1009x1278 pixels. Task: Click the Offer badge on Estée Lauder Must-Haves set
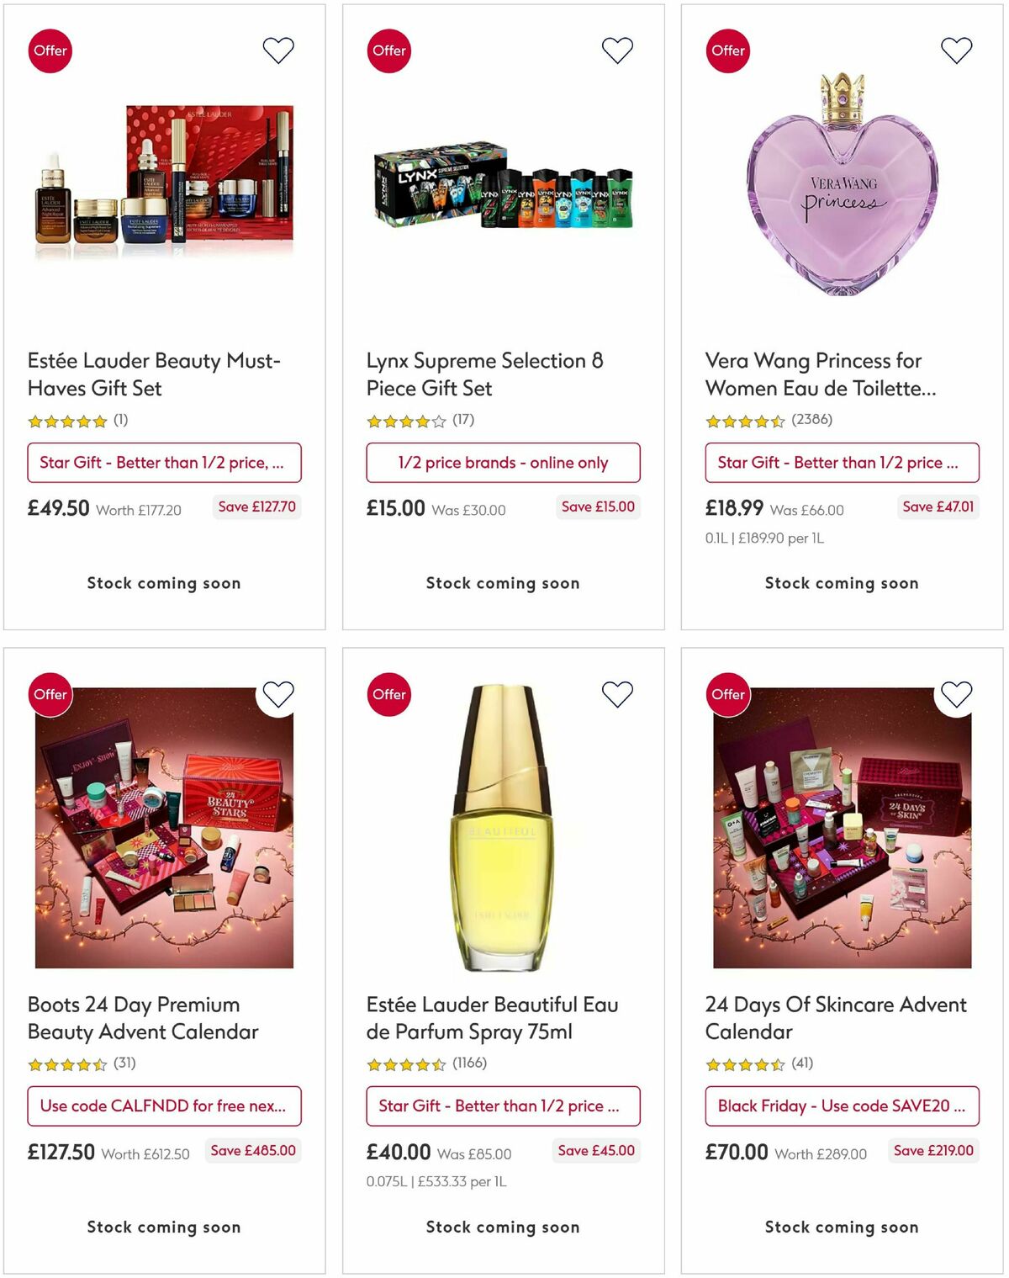click(50, 50)
